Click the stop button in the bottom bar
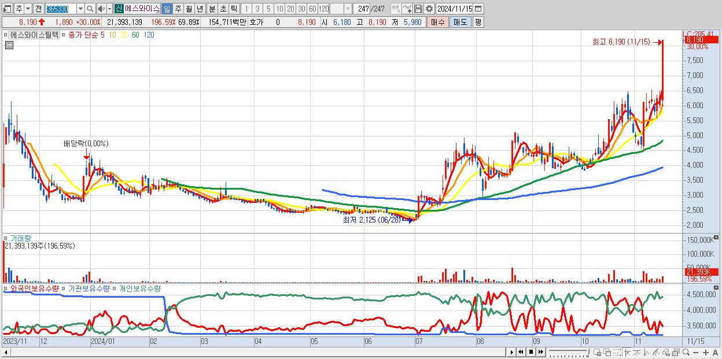This screenshot has height=359, width=722. click(531, 352)
